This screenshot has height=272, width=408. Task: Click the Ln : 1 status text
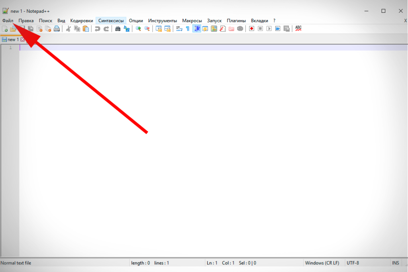pyautogui.click(x=212, y=263)
